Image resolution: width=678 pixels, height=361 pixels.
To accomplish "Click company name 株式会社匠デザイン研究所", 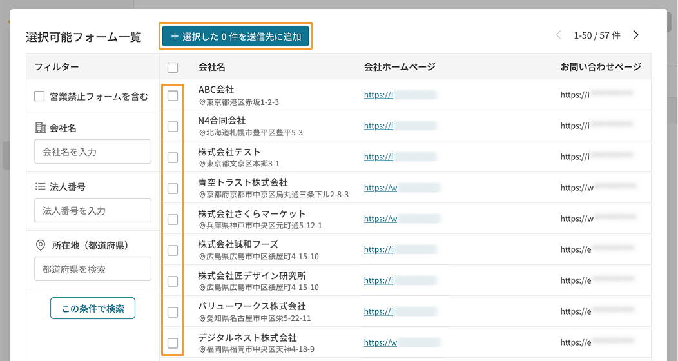I will pyautogui.click(x=252, y=275).
